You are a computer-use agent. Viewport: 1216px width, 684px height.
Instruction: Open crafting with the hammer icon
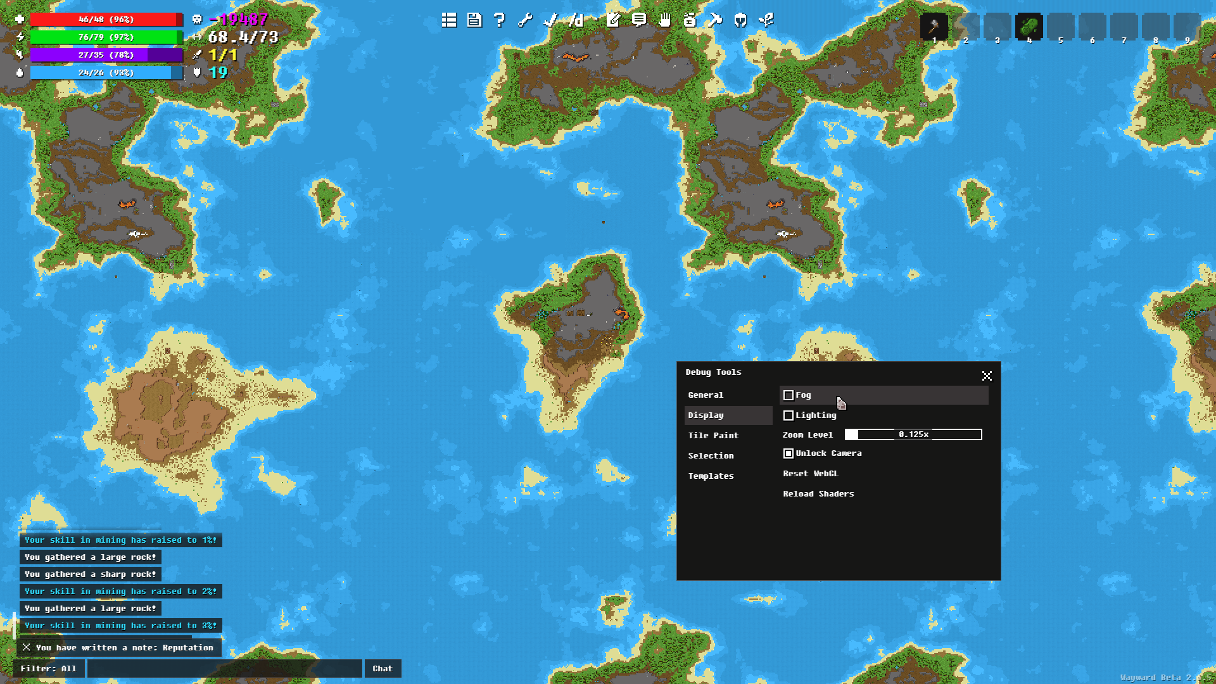point(715,20)
